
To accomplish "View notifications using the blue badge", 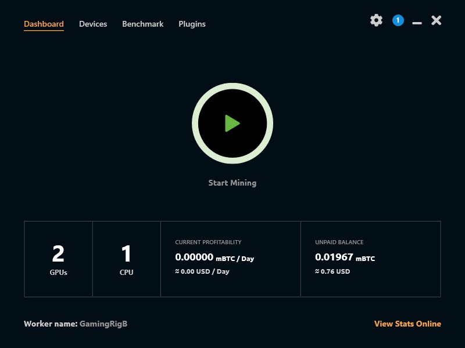I will coord(398,20).
